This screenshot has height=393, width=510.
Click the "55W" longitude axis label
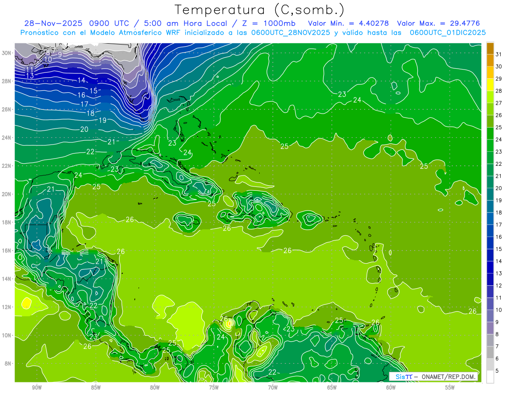[x=450, y=387]
